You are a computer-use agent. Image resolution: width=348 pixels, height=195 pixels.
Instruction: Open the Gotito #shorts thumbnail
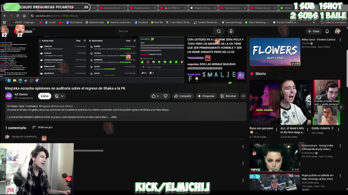327,102
